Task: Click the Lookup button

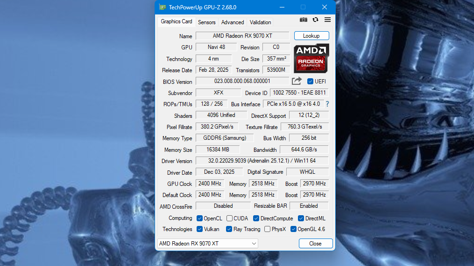Action: pyautogui.click(x=311, y=36)
